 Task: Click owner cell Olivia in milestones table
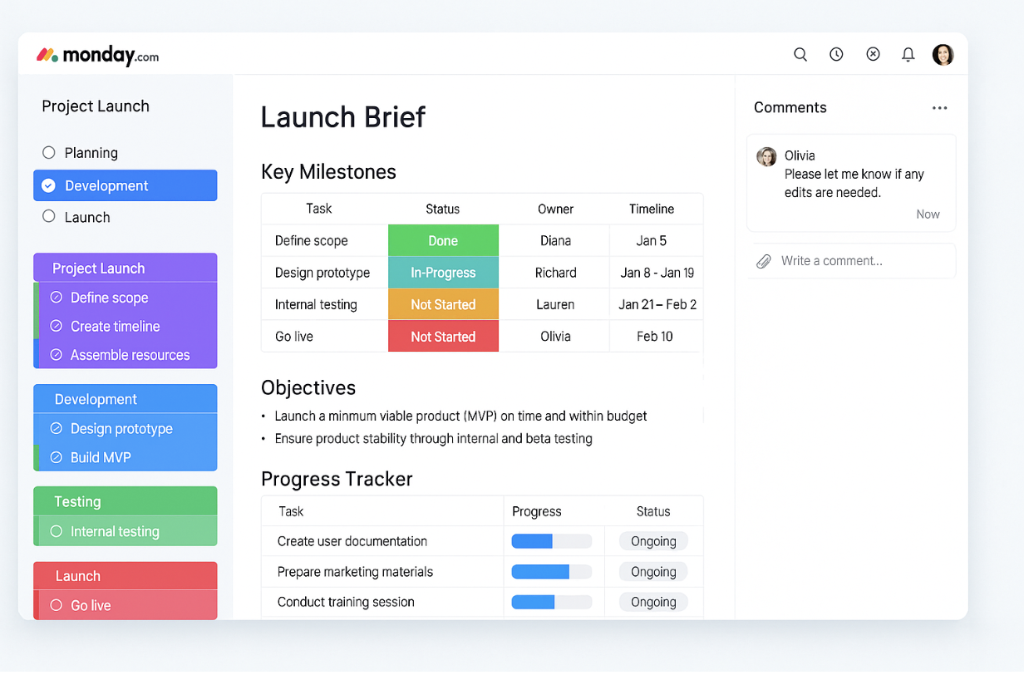[x=555, y=337]
